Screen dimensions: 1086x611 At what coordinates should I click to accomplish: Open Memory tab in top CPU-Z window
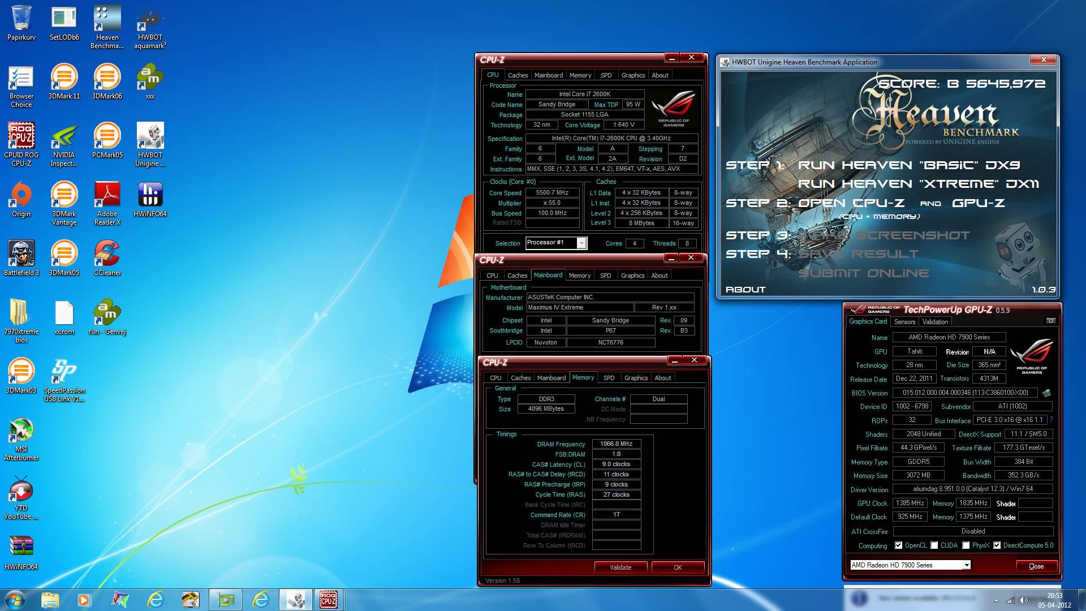tap(580, 75)
